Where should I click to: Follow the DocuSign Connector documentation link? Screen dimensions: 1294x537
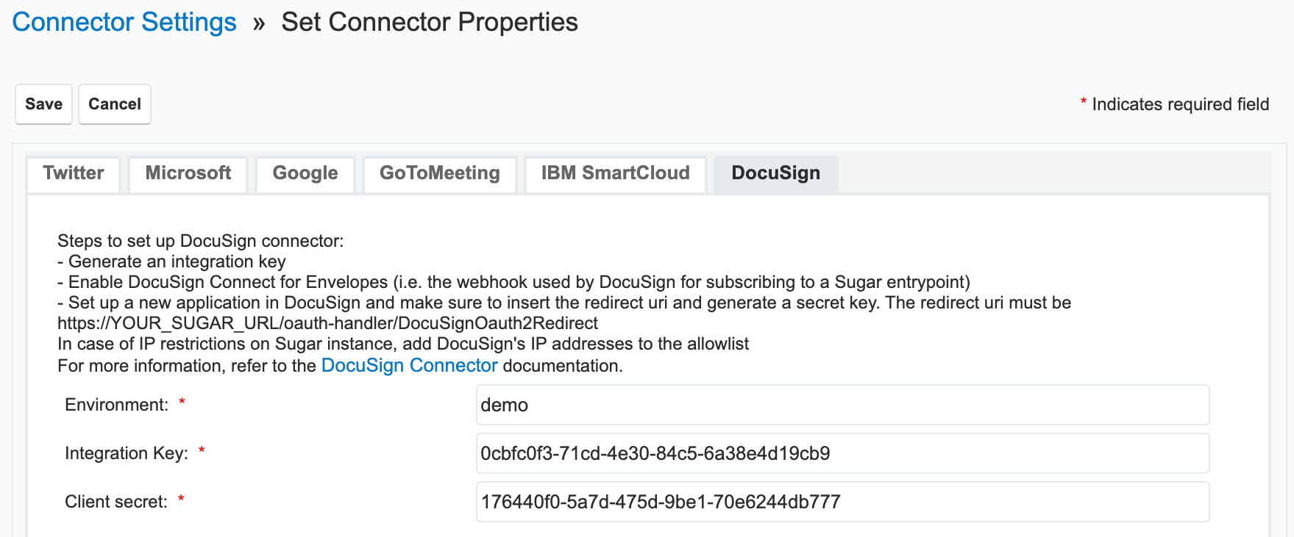[409, 366]
